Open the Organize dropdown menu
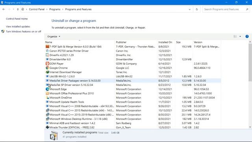This screenshot has width=252, height=142. pos(54,37)
